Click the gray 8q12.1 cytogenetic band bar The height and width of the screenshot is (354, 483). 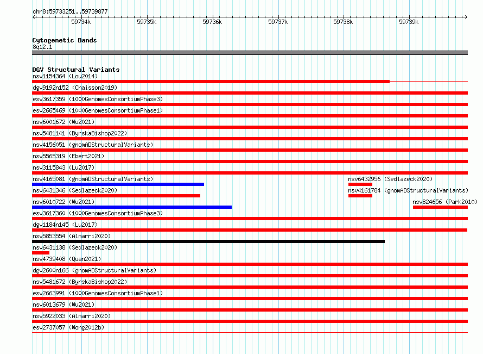[x=250, y=53]
